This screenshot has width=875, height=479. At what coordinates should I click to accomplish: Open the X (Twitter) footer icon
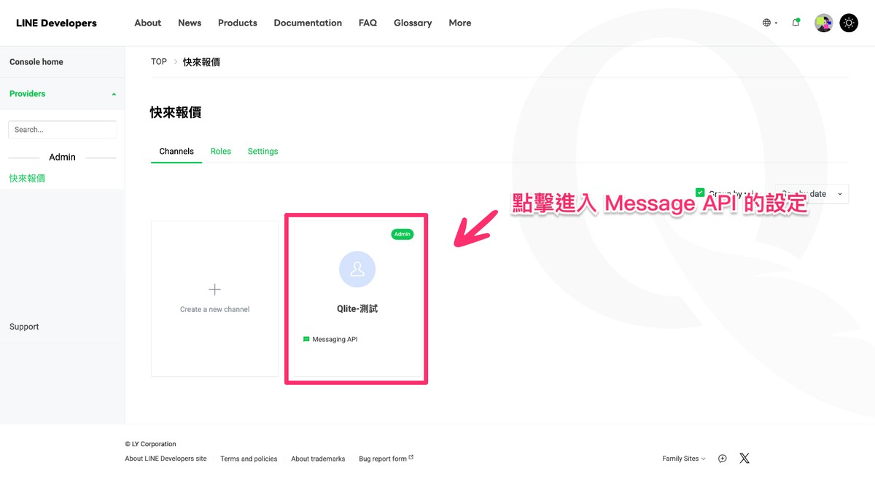744,459
